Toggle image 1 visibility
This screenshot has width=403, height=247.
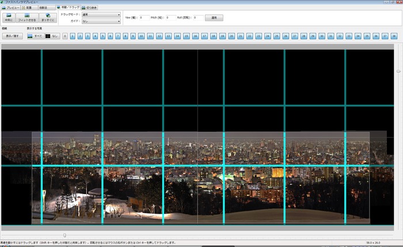tap(73, 36)
